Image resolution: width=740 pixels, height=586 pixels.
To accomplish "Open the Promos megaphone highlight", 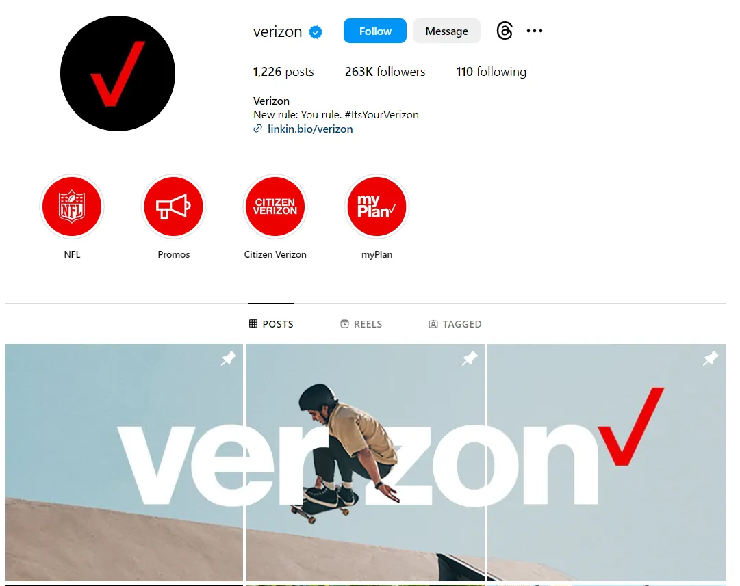I will [x=174, y=207].
